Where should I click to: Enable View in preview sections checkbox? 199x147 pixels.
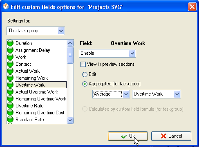click(83, 64)
